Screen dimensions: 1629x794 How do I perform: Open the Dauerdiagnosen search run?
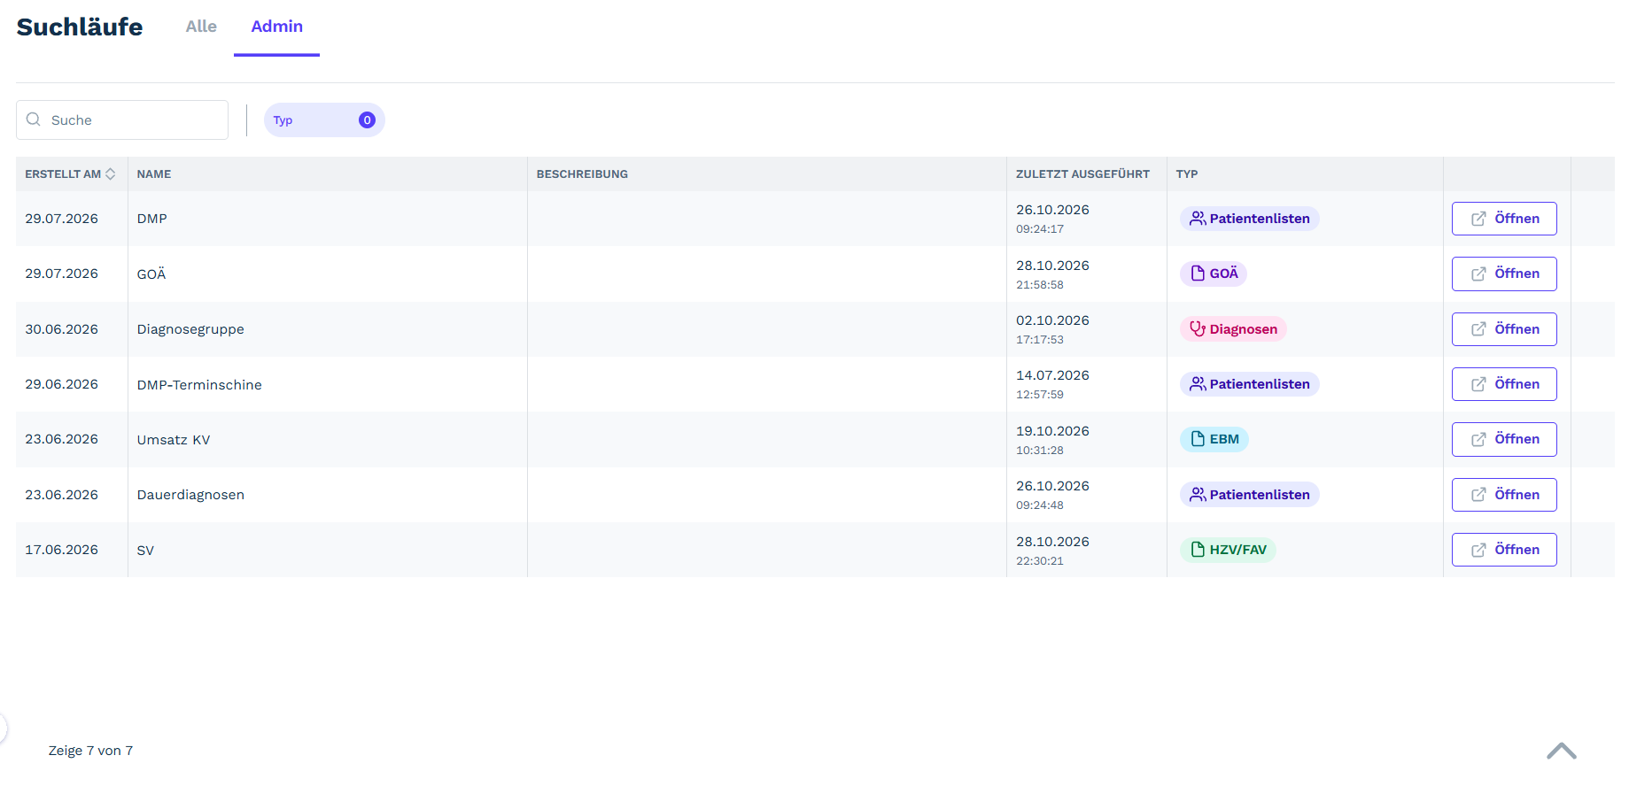[x=1504, y=495]
